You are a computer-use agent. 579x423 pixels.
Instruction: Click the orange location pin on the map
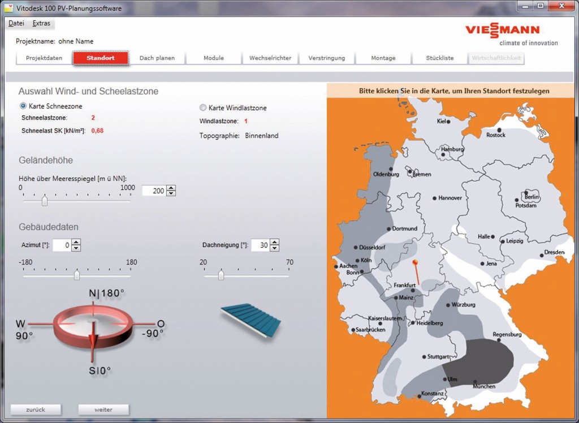click(415, 263)
